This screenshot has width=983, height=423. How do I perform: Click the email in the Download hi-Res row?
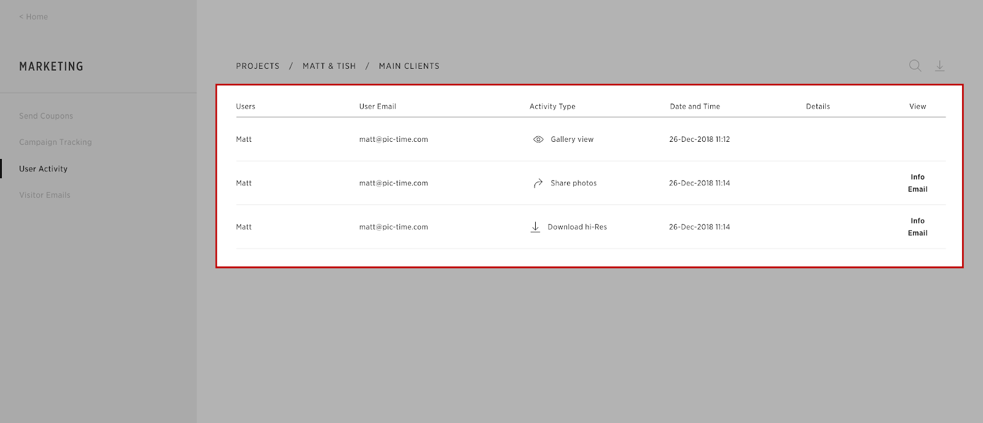pyautogui.click(x=394, y=227)
